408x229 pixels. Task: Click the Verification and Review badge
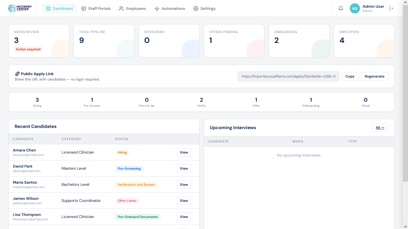coord(136,185)
